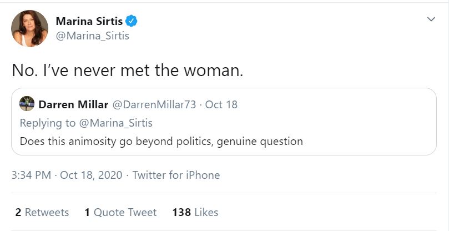This screenshot has width=449, height=231.
Task: Show the 1 Quote Tweet list
Action: tap(120, 212)
